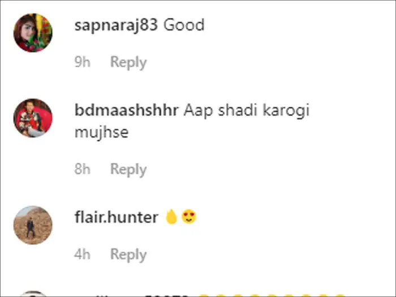Viewport: 396px width, 297px height.
Task: Open sapnaraj83's profile picture
Action: [x=33, y=33]
